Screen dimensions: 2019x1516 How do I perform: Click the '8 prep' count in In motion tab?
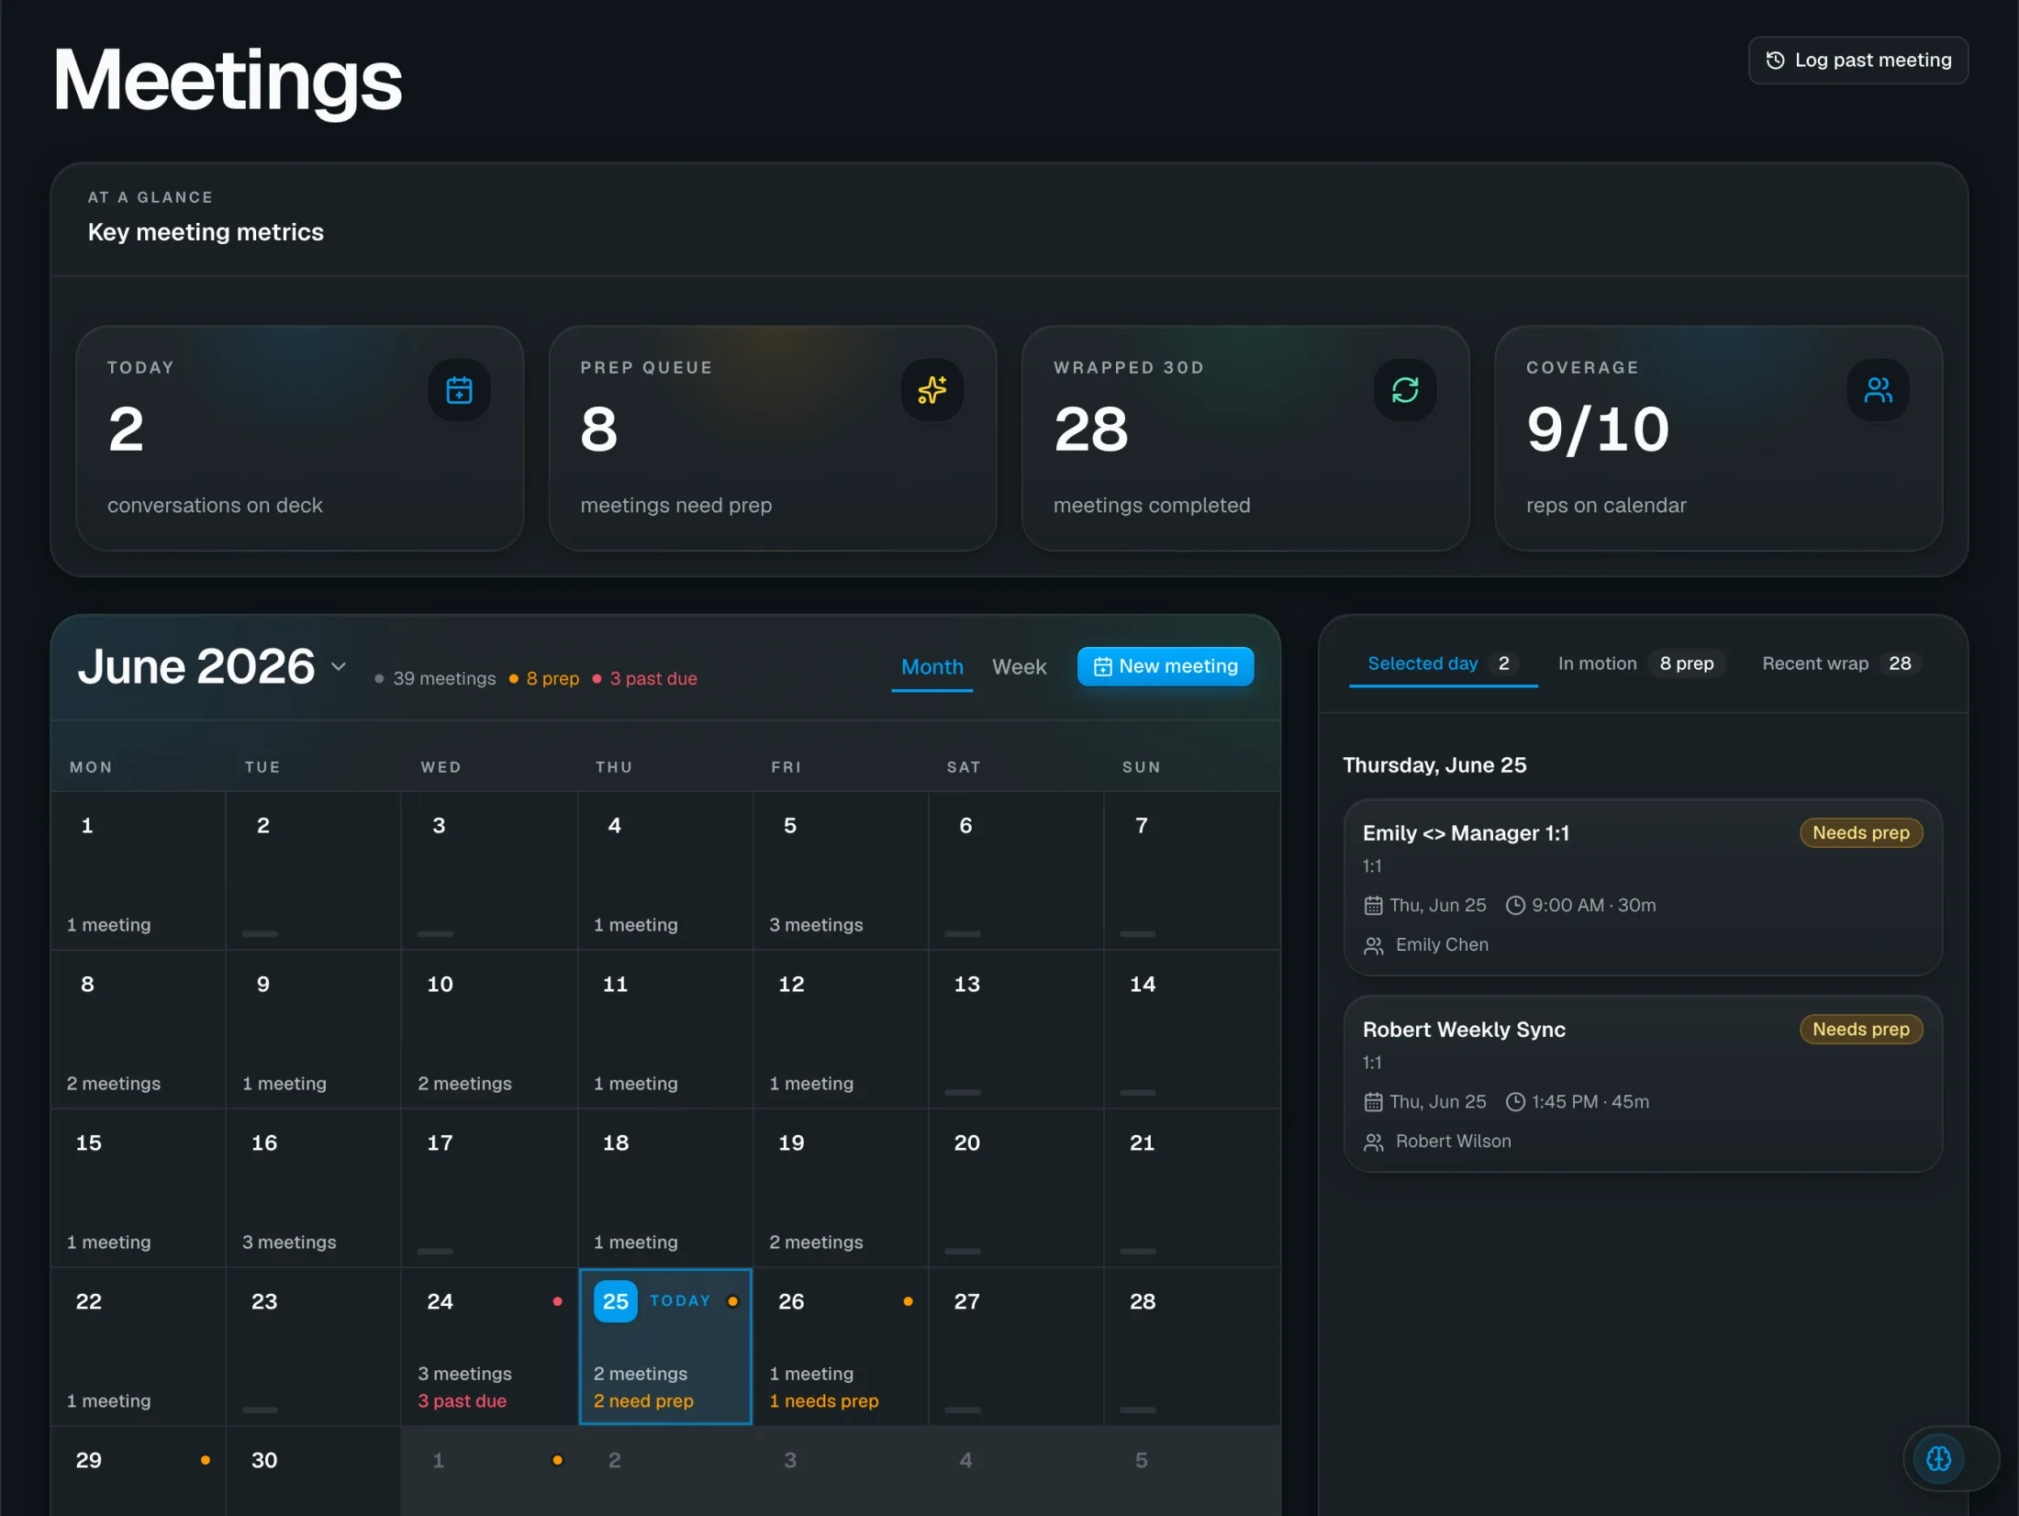point(1686,663)
